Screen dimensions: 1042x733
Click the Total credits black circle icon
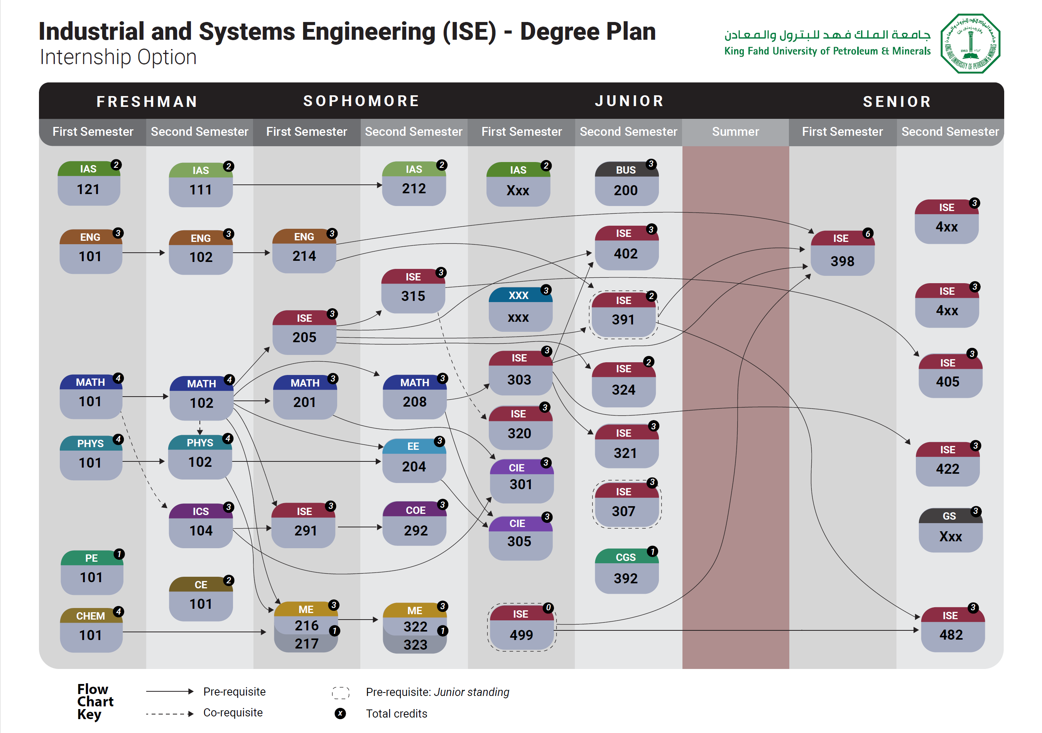[x=340, y=713]
